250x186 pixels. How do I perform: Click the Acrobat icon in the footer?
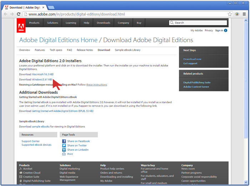[21, 169]
